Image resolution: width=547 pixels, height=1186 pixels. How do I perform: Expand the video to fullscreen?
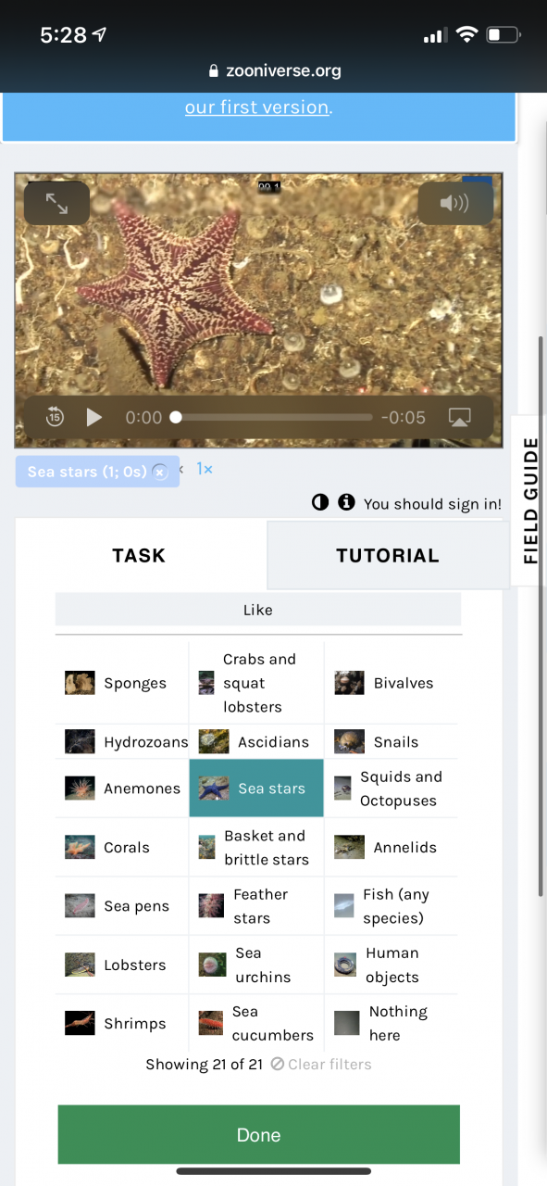[56, 204]
